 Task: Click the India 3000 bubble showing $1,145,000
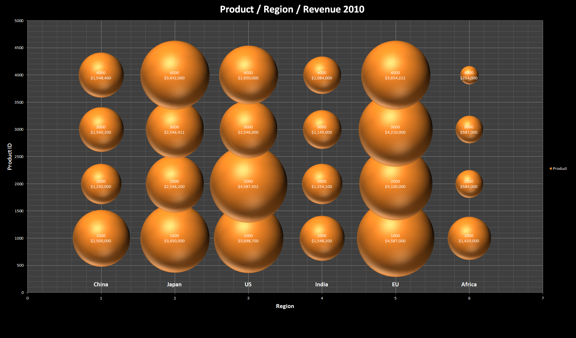pyautogui.click(x=322, y=130)
